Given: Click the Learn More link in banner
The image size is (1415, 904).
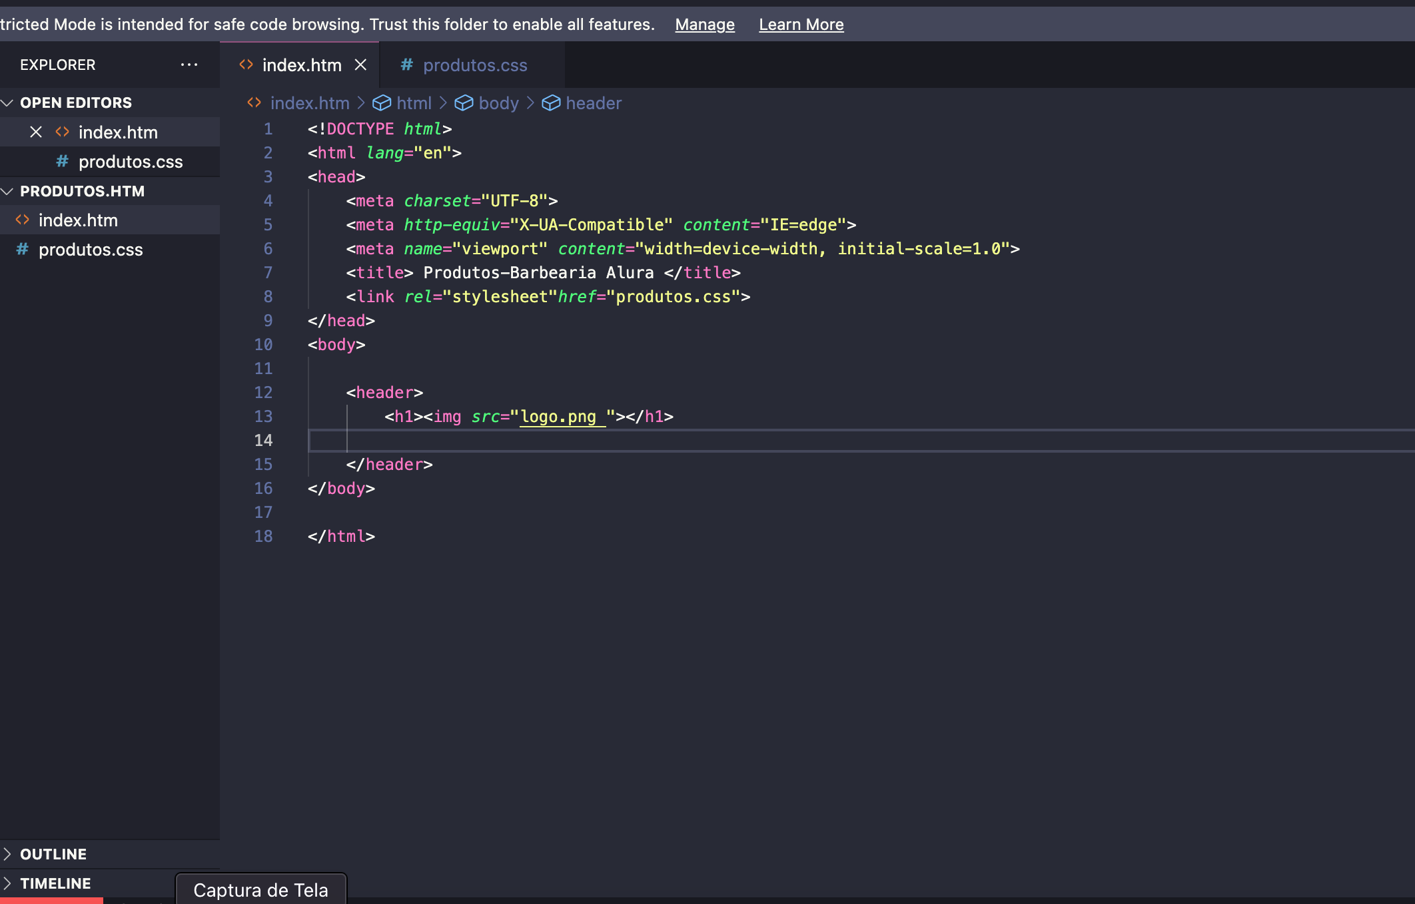Looking at the screenshot, I should point(801,23).
